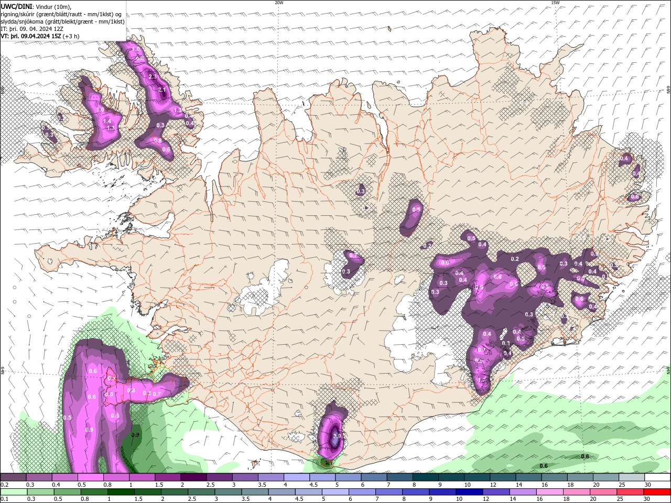671x503 pixels.
Task: Click the IT initial time line showing 12Z
Action: (32, 29)
